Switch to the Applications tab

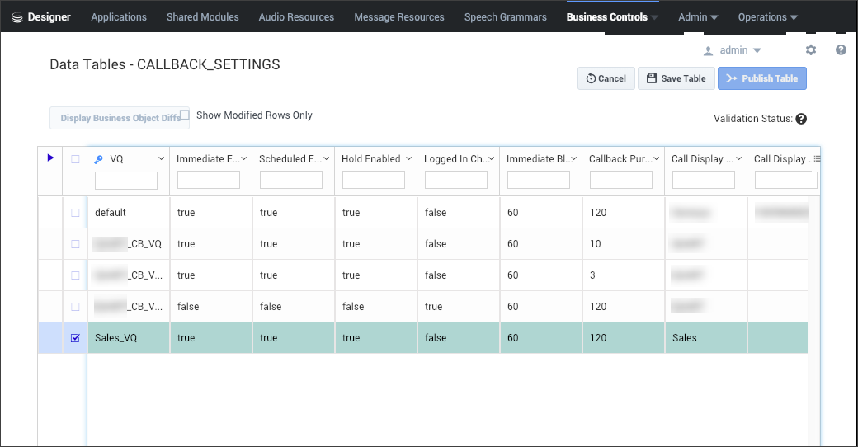119,17
